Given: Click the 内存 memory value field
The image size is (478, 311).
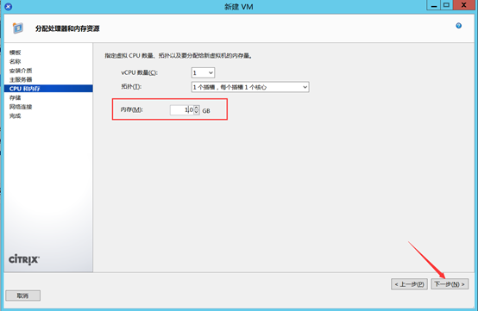Looking at the screenshot, I should (182, 110).
